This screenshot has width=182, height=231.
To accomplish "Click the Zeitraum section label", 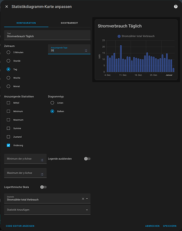I will [9, 46].
